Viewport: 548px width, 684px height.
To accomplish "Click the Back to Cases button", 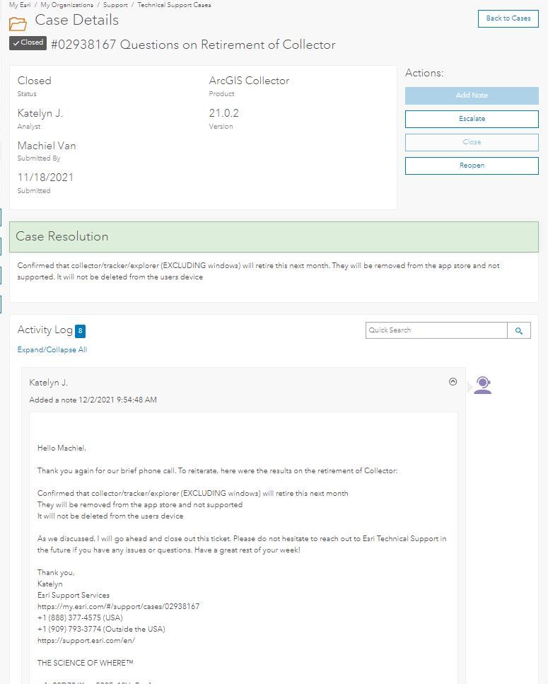I will [508, 18].
